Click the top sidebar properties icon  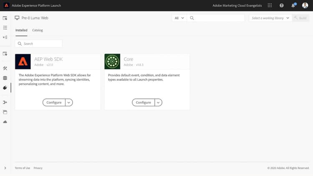(5, 18)
